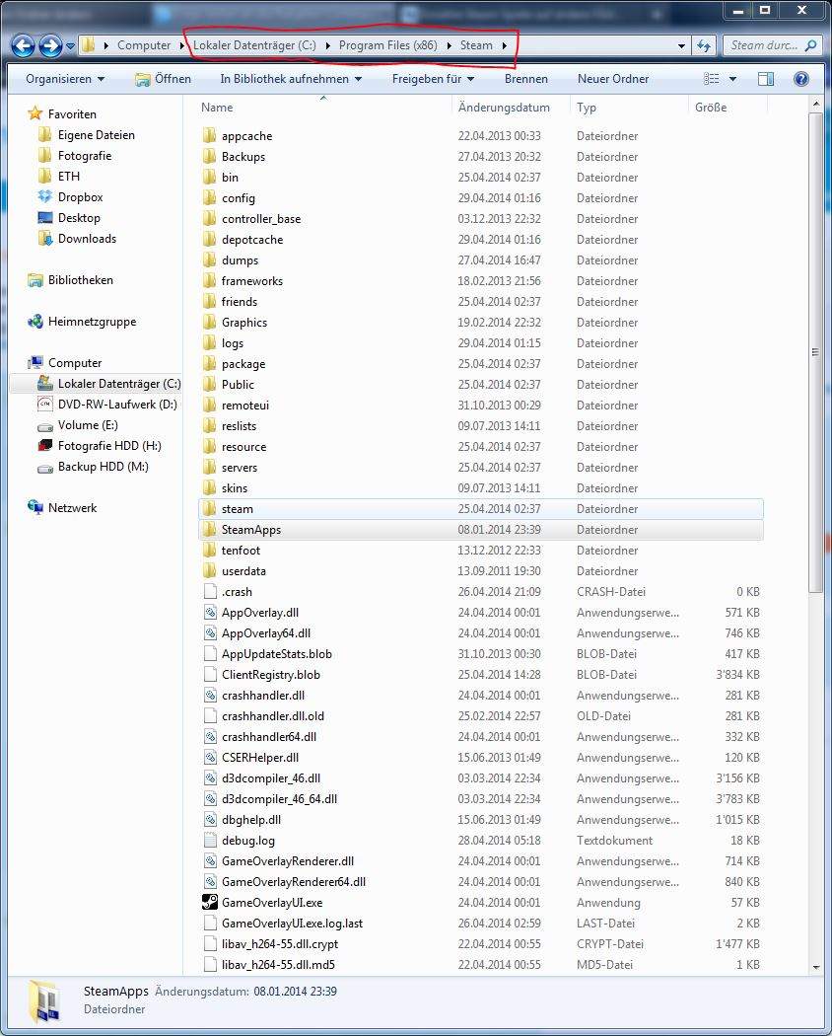This screenshot has width=832, height=1036.
Task: Open Explorer help via the question mark icon
Action: [x=800, y=79]
